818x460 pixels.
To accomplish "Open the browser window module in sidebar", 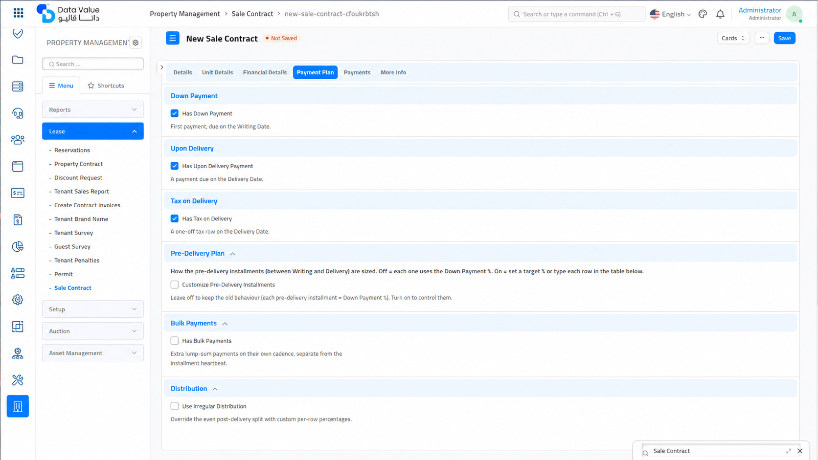I will coord(18,166).
